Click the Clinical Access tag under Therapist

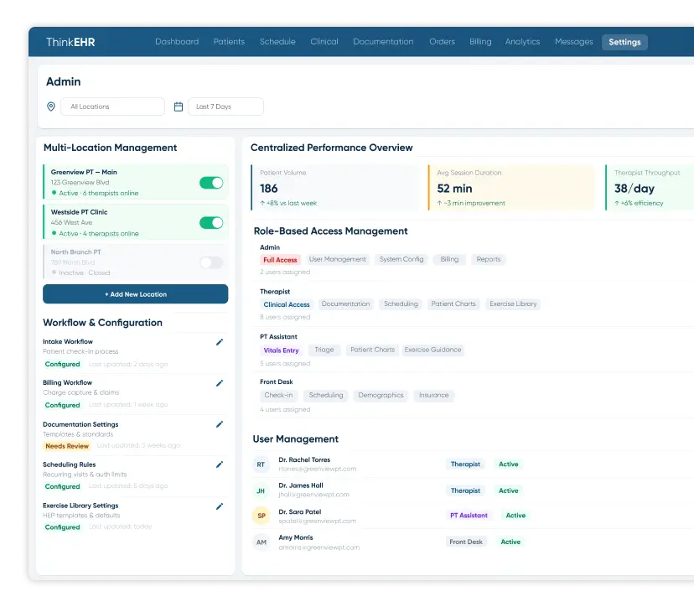click(x=287, y=304)
